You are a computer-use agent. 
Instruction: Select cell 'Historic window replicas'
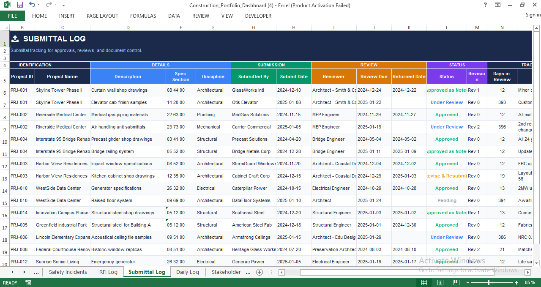128,249
